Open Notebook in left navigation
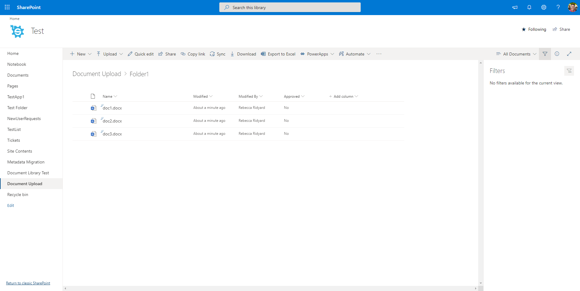Viewport: 580px width, 291px height. (17, 64)
